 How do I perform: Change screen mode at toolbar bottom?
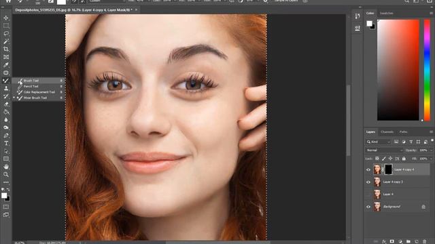tap(6, 215)
